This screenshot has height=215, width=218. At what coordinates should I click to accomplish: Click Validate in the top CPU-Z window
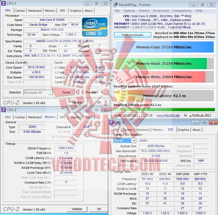(77, 102)
